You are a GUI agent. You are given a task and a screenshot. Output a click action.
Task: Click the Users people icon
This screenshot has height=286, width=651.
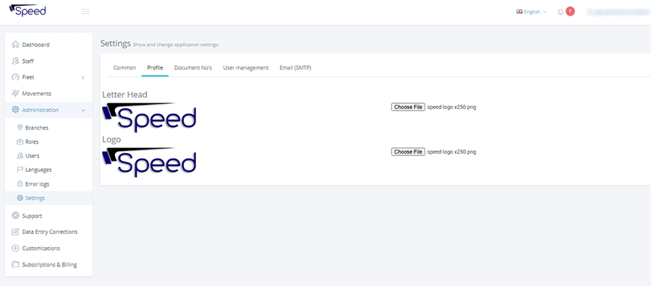coord(20,155)
